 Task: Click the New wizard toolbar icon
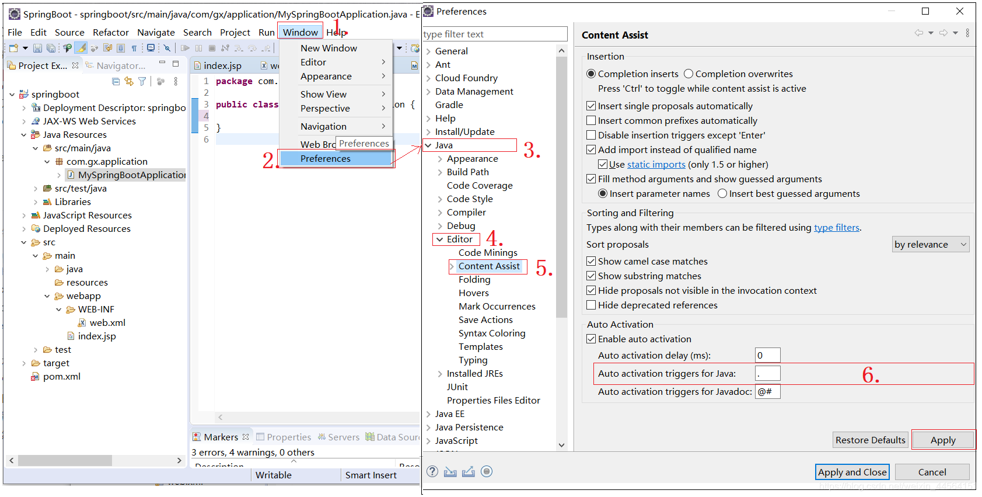click(x=13, y=48)
